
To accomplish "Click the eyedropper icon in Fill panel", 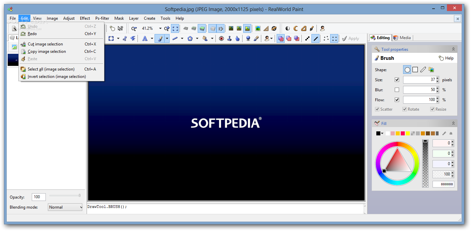I will [x=444, y=133].
